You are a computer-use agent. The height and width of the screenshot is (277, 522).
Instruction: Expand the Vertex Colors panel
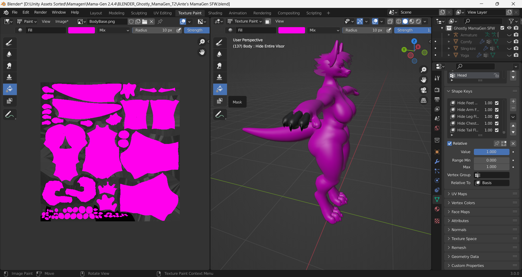tap(463, 203)
